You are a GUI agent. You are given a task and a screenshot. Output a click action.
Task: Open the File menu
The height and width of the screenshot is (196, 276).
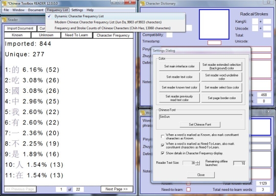coord(6,10)
